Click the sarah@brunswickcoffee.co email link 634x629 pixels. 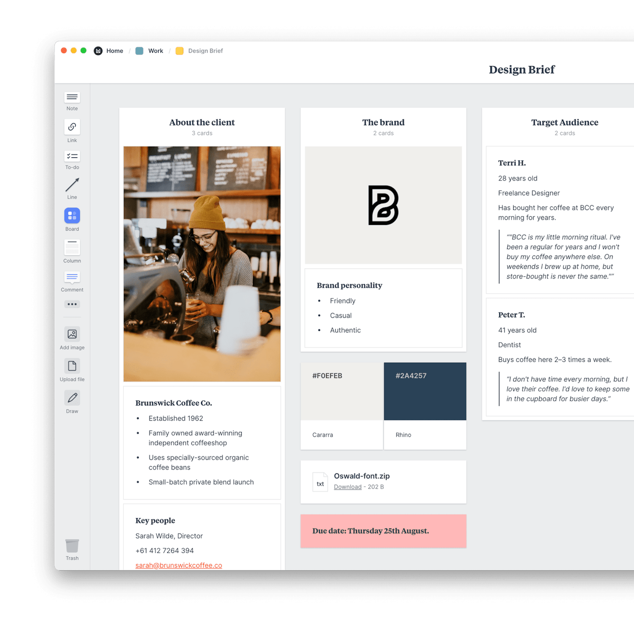click(178, 565)
